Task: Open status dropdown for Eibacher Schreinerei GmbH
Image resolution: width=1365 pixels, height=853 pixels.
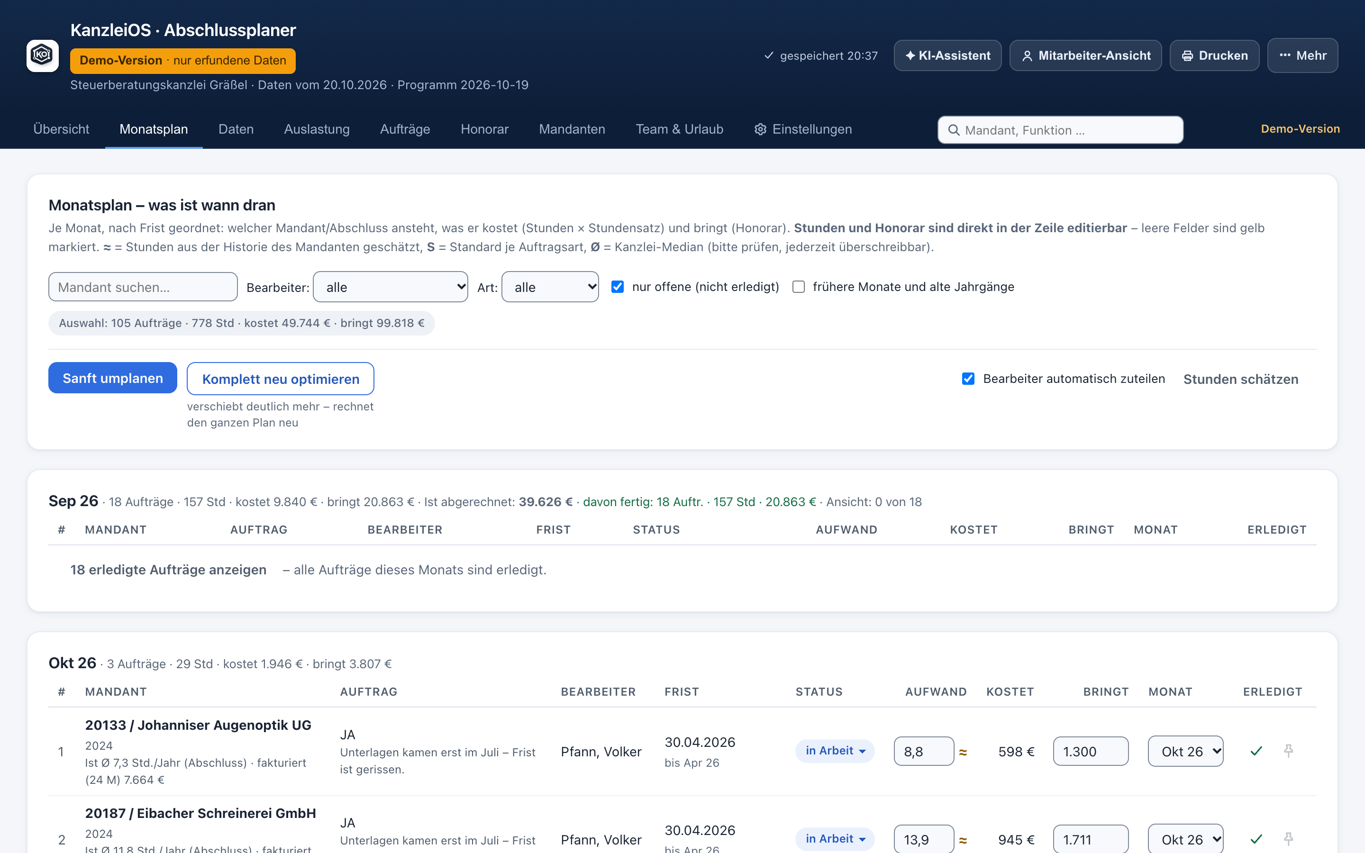Action: click(835, 839)
